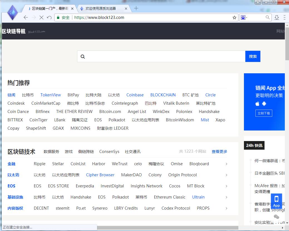Open the downloads arrow icon
The image size is (289, 231).
click(x=277, y=17)
